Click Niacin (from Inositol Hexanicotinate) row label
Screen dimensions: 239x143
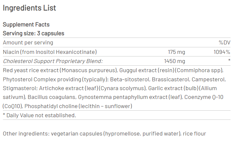point(50,52)
